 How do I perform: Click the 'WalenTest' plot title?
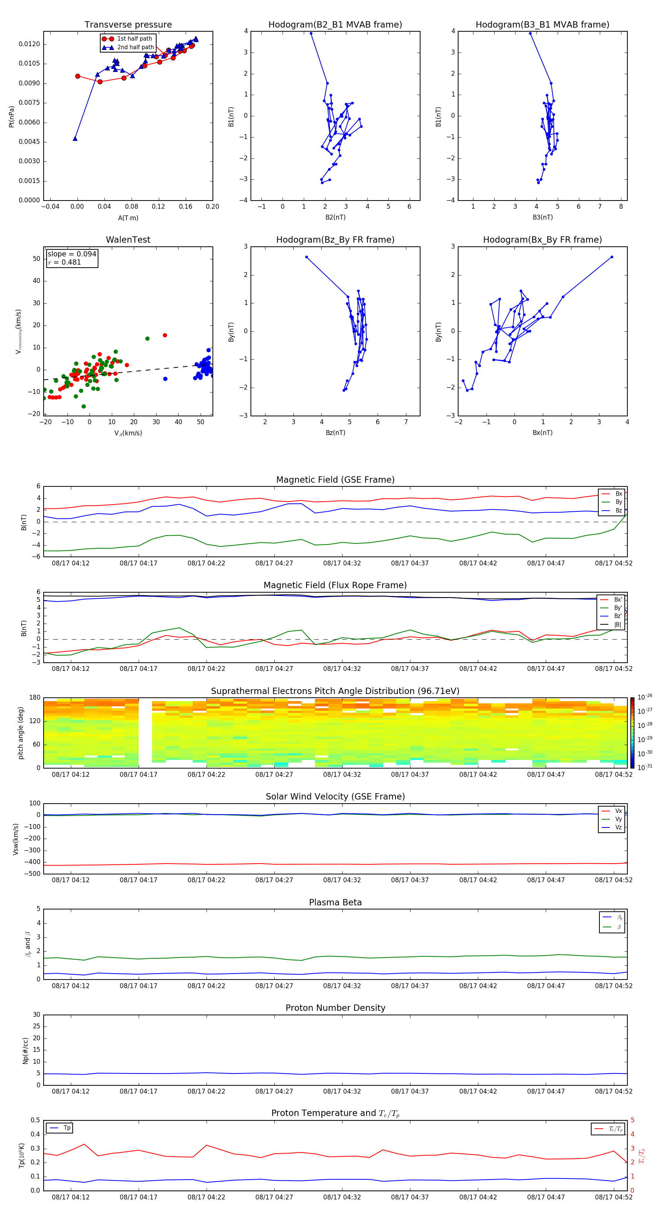[x=128, y=240]
